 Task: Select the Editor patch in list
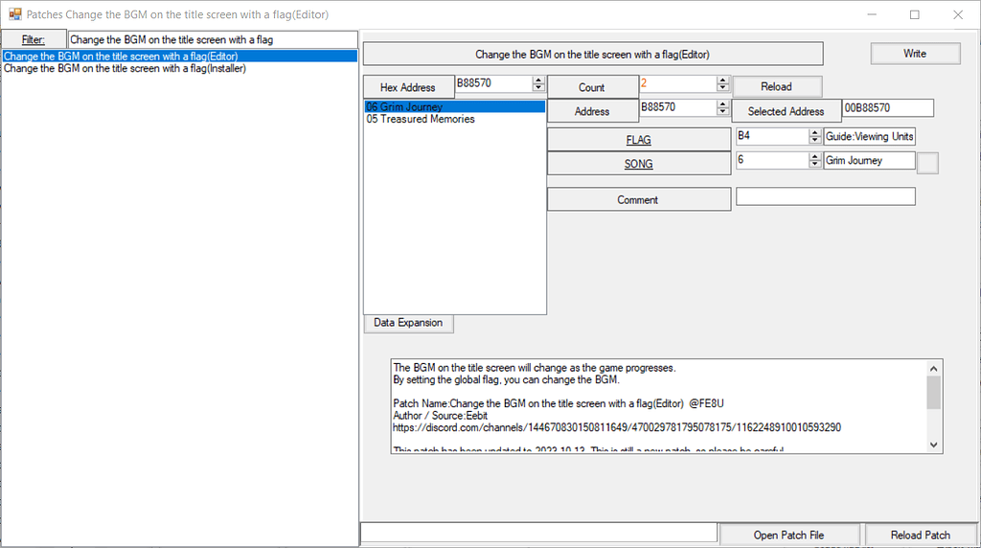(121, 57)
